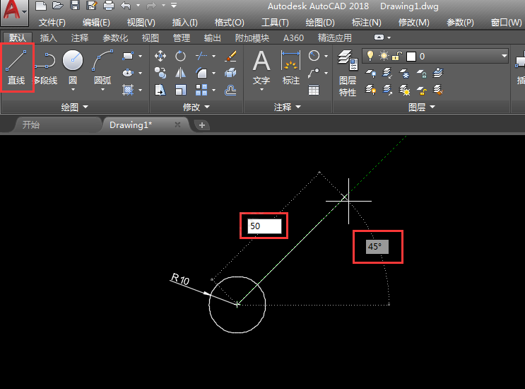Open the 文字 text tool
This screenshot has width=525, height=389.
point(261,68)
